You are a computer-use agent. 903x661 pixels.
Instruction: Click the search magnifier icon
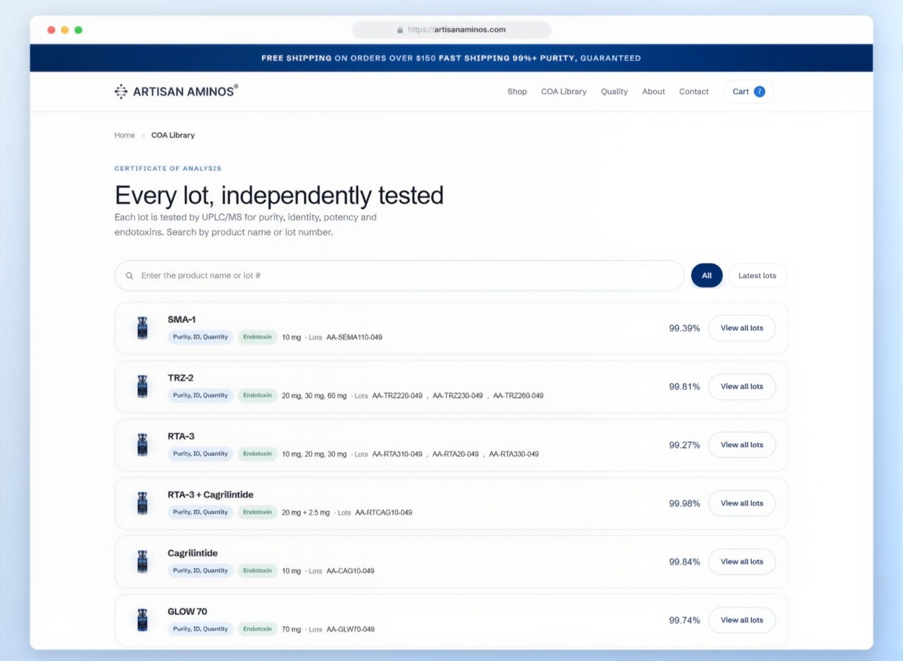coord(129,275)
